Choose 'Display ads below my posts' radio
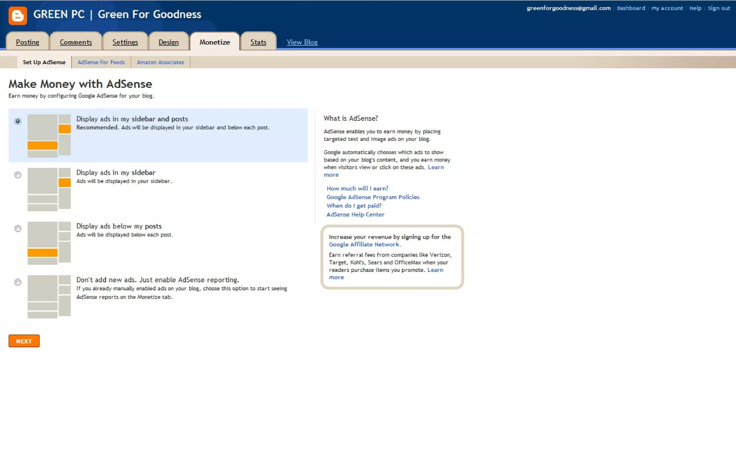Viewport: 736px width, 460px height. [18, 229]
